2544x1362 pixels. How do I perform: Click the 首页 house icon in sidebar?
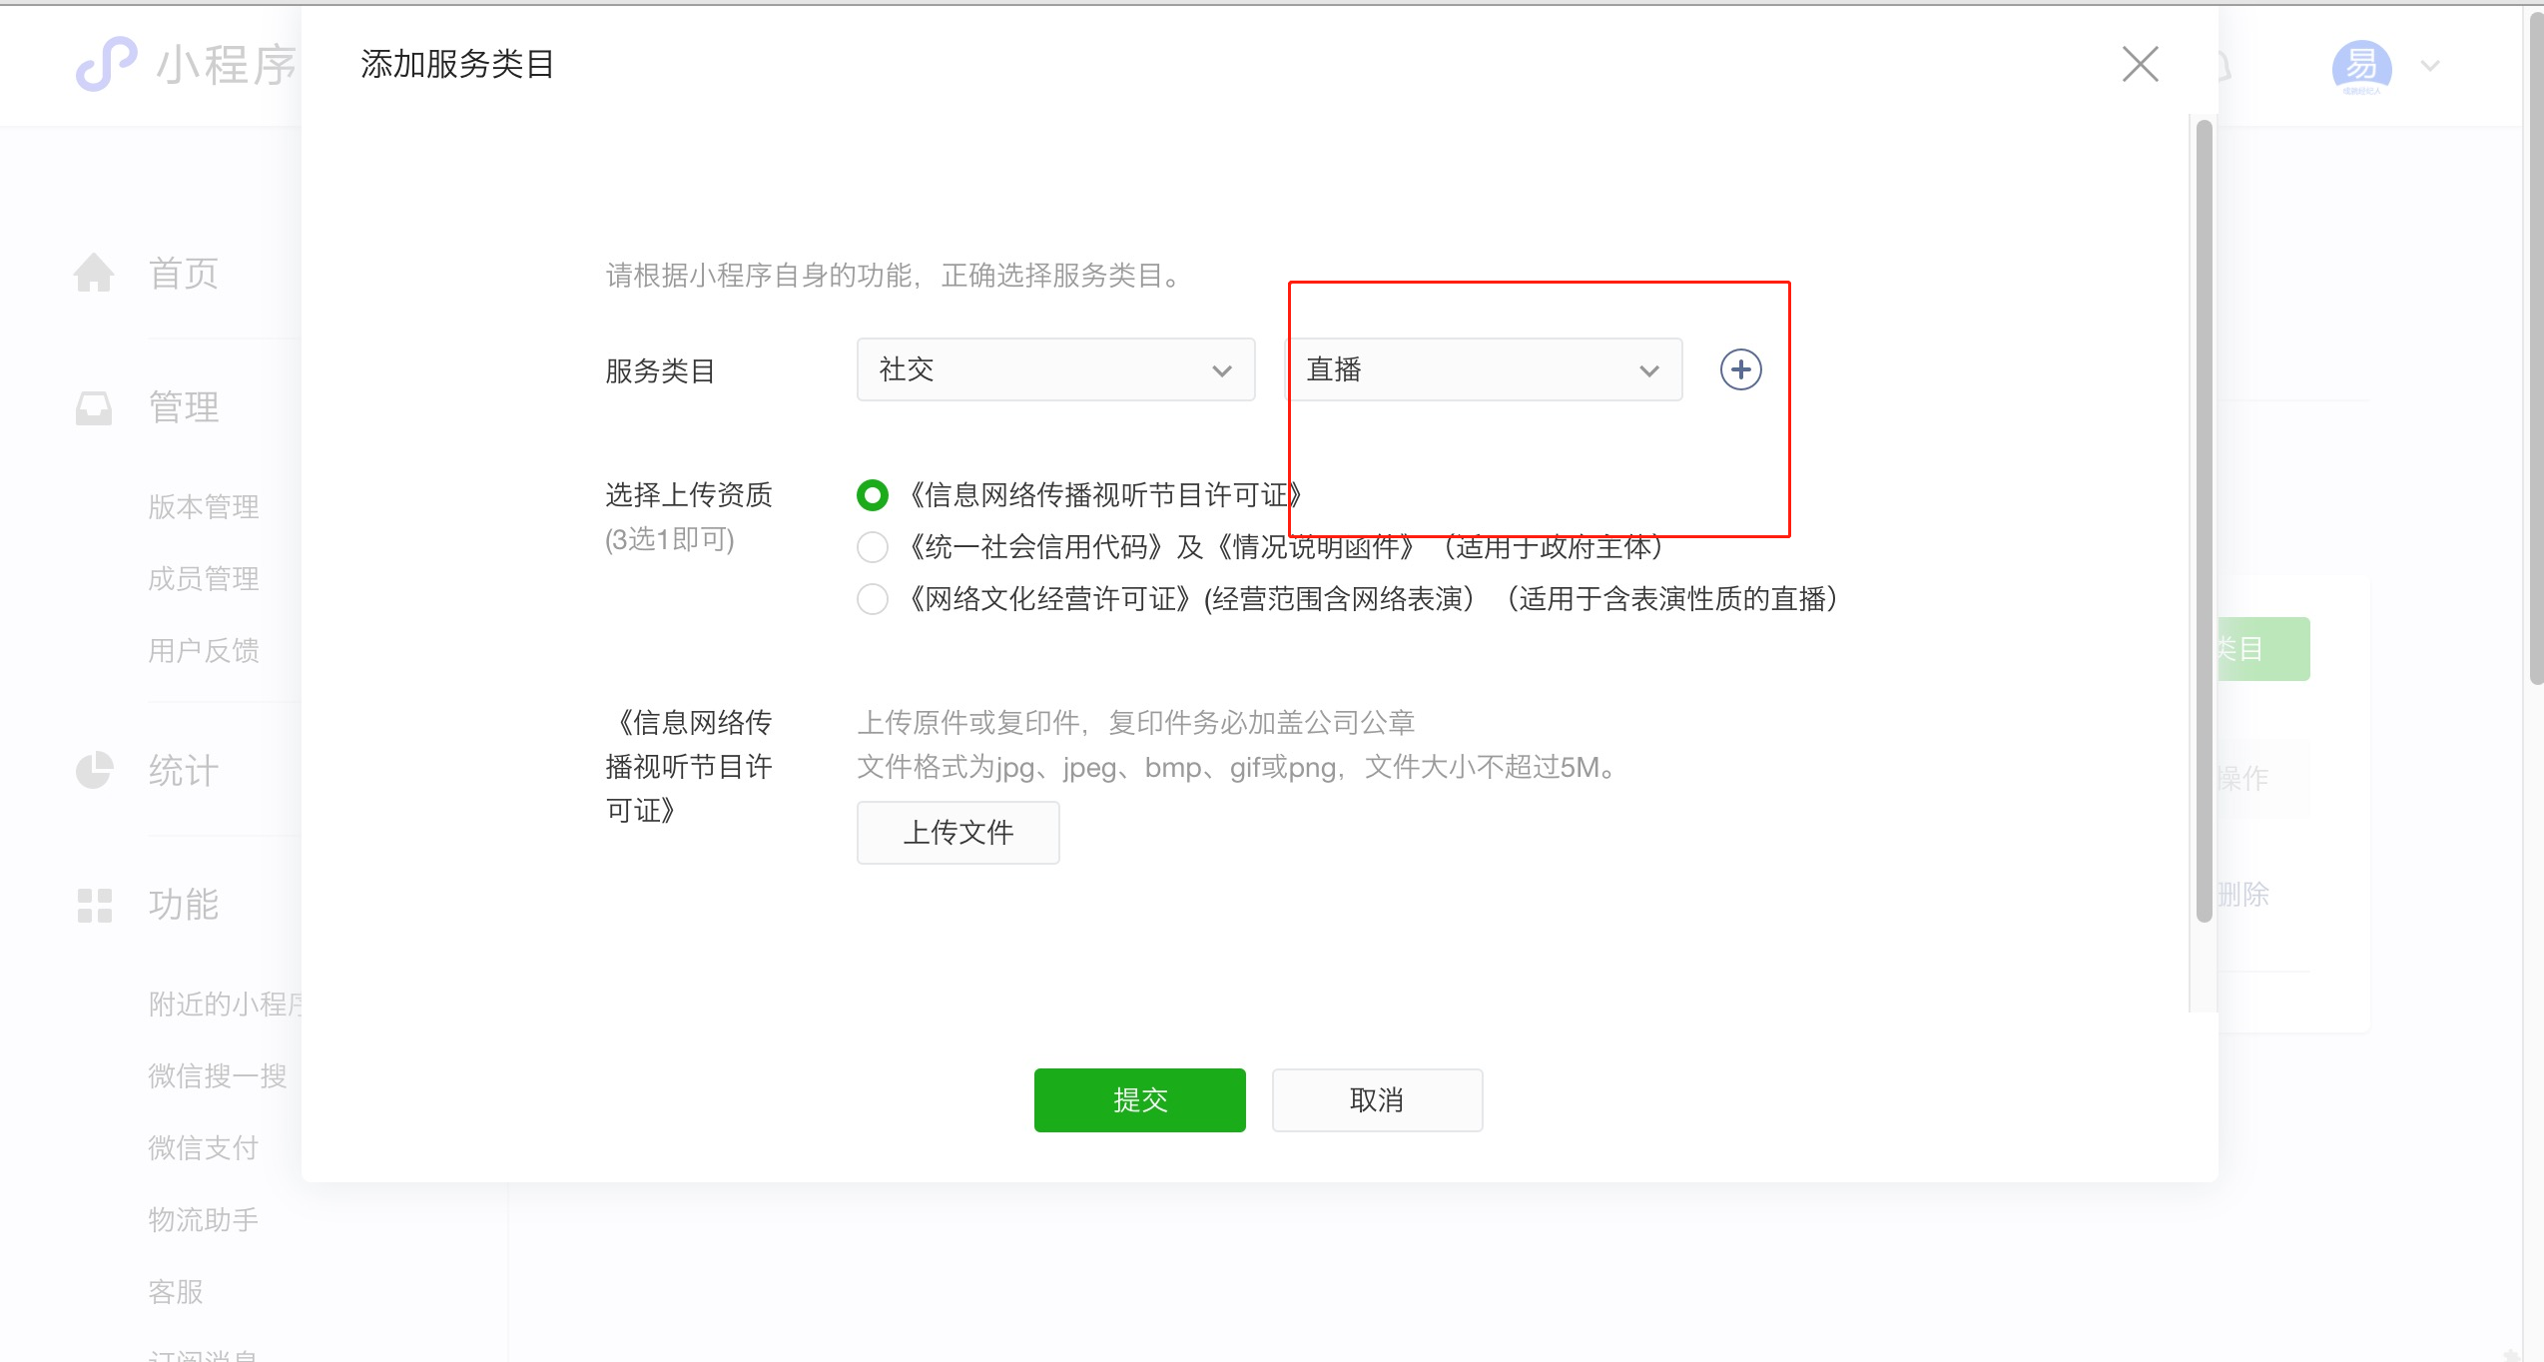[94, 273]
